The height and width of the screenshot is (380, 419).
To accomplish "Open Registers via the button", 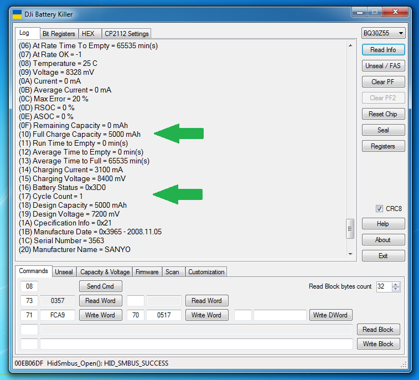I will point(383,146).
